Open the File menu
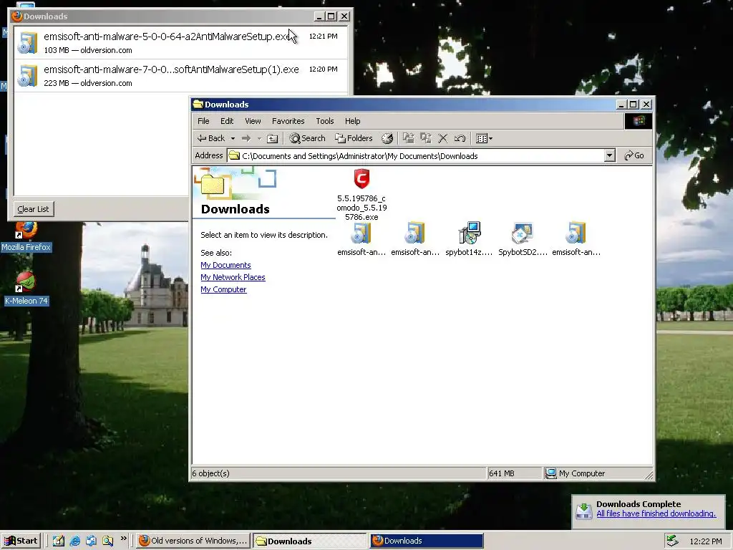This screenshot has width=733, height=550. [203, 121]
